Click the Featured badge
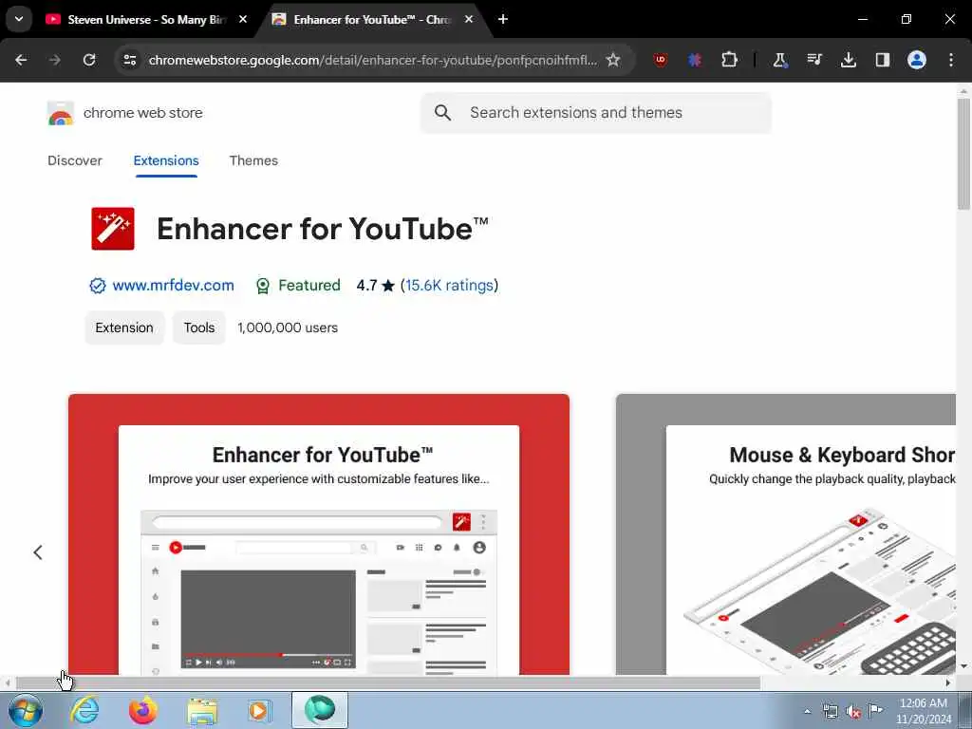Image resolution: width=972 pixels, height=729 pixels. click(298, 285)
